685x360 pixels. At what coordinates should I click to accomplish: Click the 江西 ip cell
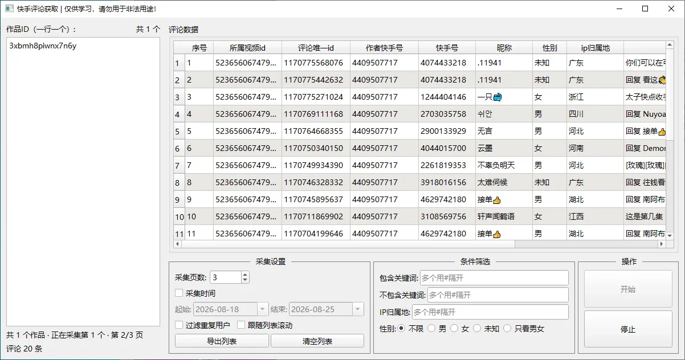(x=596, y=216)
